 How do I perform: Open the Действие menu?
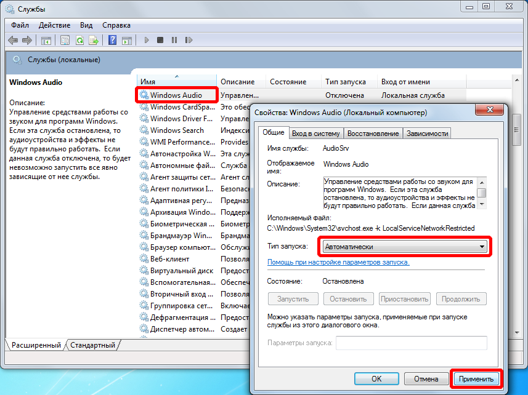pos(55,25)
